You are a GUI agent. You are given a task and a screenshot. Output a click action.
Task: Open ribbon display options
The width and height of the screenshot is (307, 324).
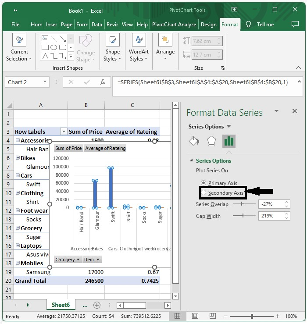234,10
